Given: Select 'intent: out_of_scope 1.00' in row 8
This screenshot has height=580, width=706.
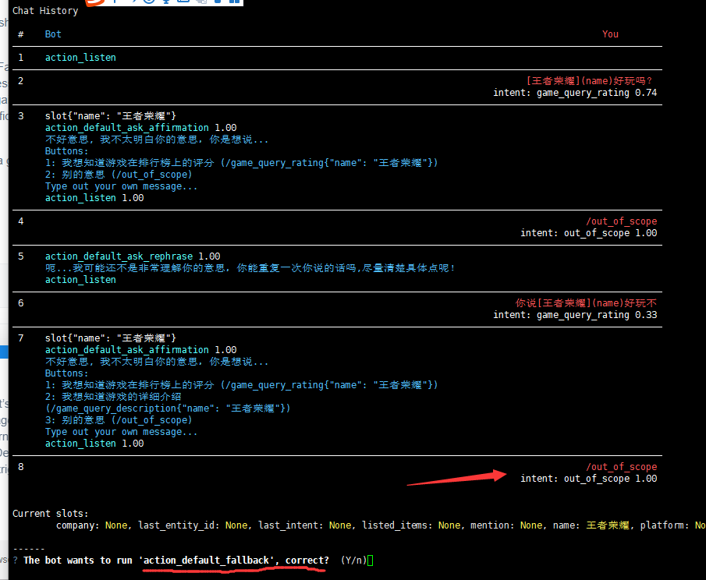Looking at the screenshot, I should 589,479.
